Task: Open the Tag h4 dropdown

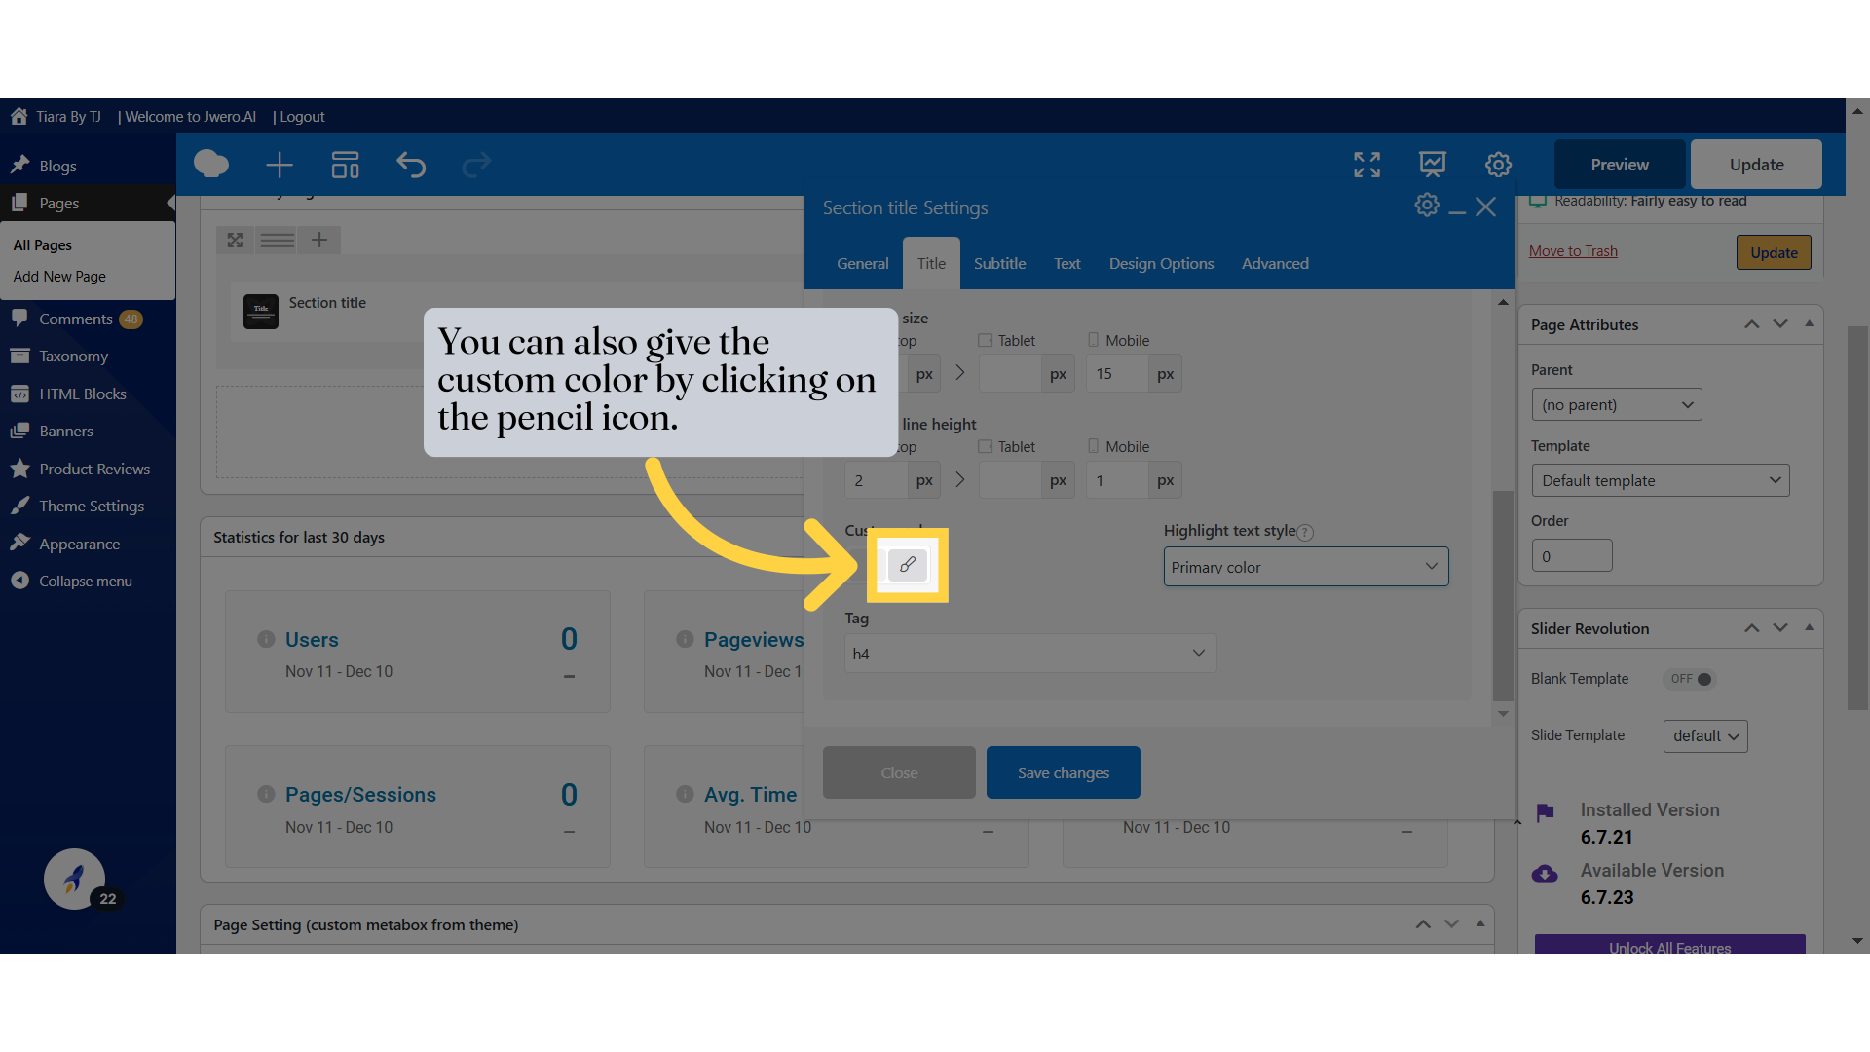Action: click(x=1029, y=654)
